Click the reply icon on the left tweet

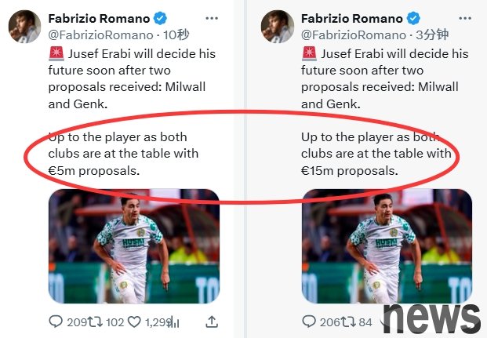point(56,322)
